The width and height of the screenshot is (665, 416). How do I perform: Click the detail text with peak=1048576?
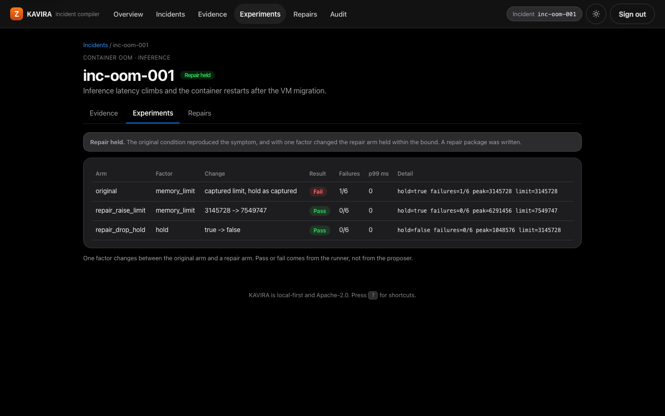pyautogui.click(x=479, y=230)
